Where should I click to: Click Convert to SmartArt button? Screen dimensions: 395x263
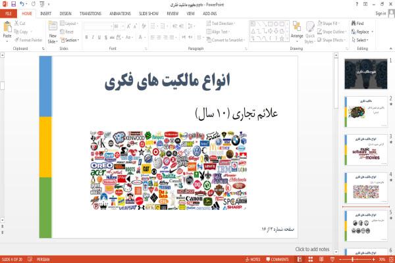[226, 40]
